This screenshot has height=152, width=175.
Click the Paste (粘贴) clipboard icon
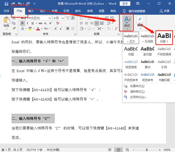tap(7, 20)
